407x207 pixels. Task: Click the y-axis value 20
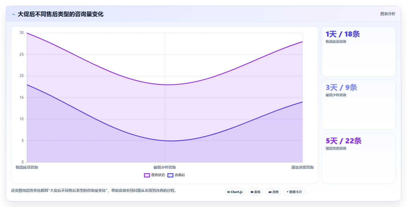pyautogui.click(x=22, y=76)
